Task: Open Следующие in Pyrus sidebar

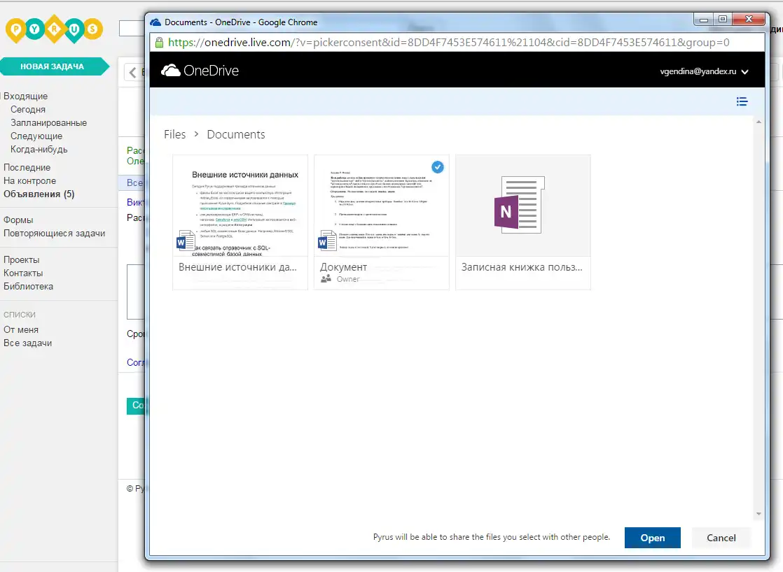Action: [36, 136]
